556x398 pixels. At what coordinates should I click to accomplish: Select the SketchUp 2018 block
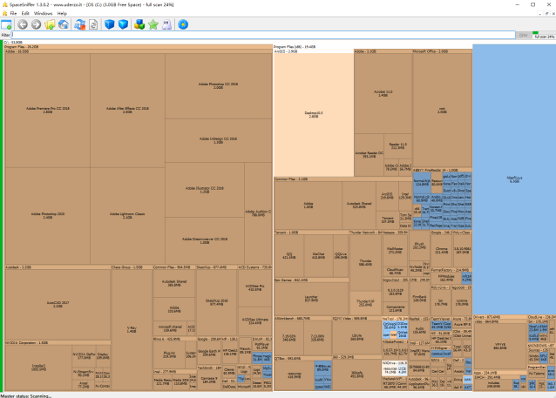coord(217,302)
